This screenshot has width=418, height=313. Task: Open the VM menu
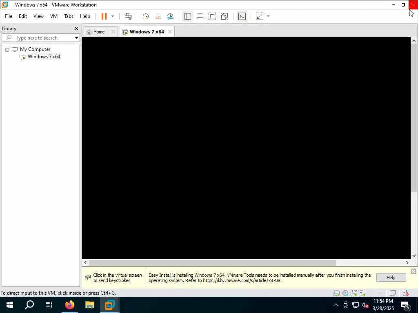click(54, 16)
